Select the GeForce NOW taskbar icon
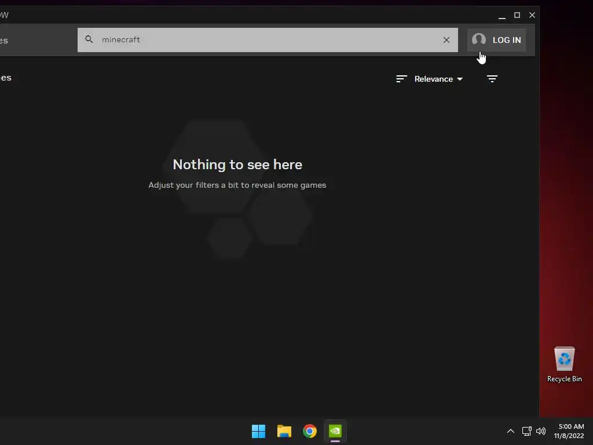593x445 pixels. pyautogui.click(x=335, y=431)
